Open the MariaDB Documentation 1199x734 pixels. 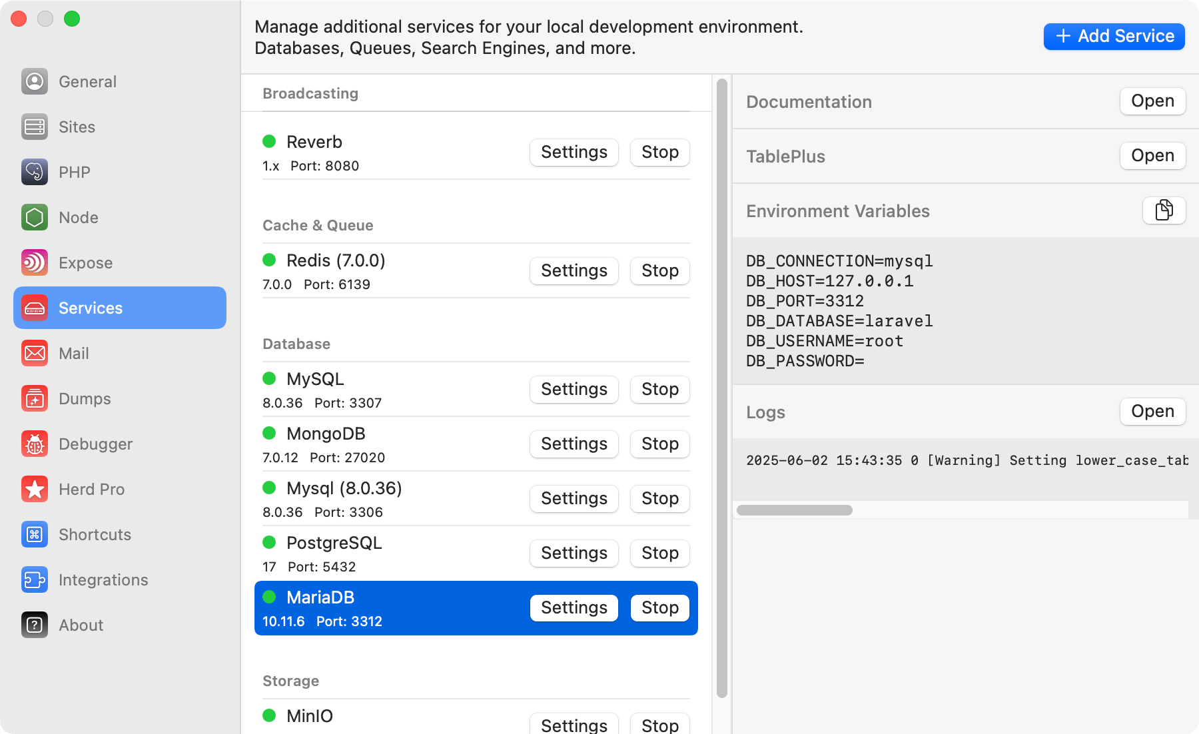pos(1152,101)
